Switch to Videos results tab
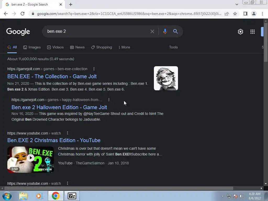 [x=55, y=47]
